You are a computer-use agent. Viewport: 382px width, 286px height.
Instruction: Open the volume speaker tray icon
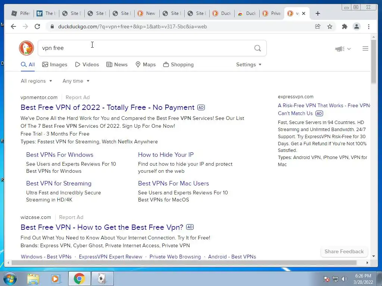[x=344, y=279]
